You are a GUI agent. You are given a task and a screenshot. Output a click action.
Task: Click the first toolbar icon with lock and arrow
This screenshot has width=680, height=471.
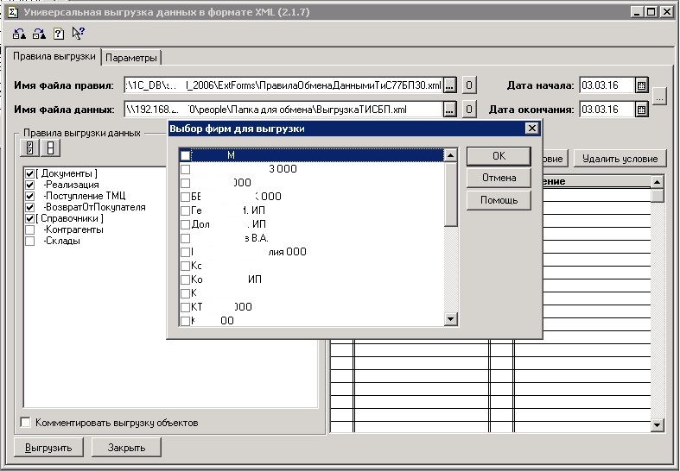(x=19, y=34)
